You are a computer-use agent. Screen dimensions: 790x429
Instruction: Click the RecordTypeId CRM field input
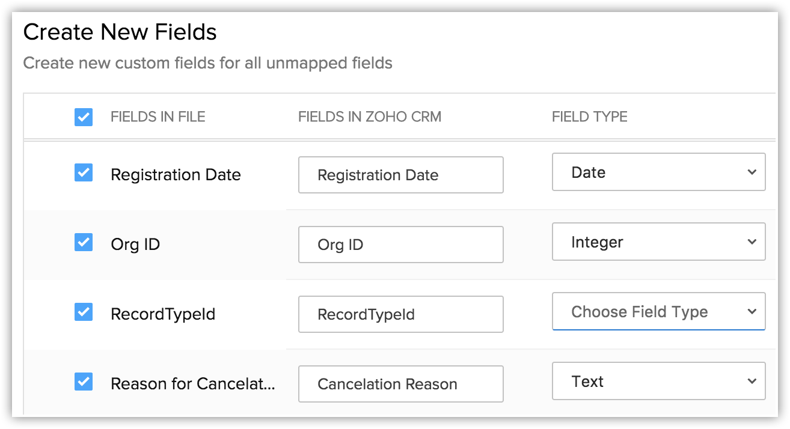click(400, 315)
